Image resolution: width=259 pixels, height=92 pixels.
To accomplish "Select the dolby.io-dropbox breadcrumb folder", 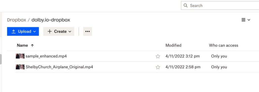I will [x=51, y=20].
